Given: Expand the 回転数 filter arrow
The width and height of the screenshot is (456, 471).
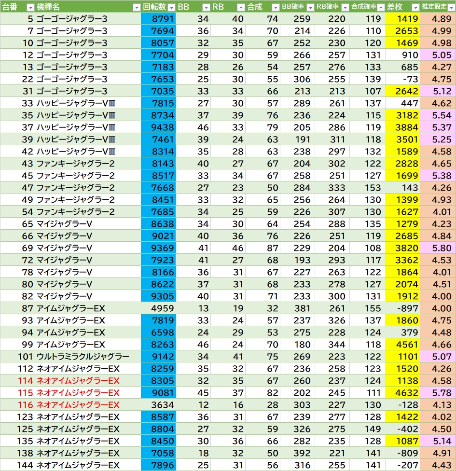Looking at the screenshot, I should pyautogui.click(x=171, y=7).
